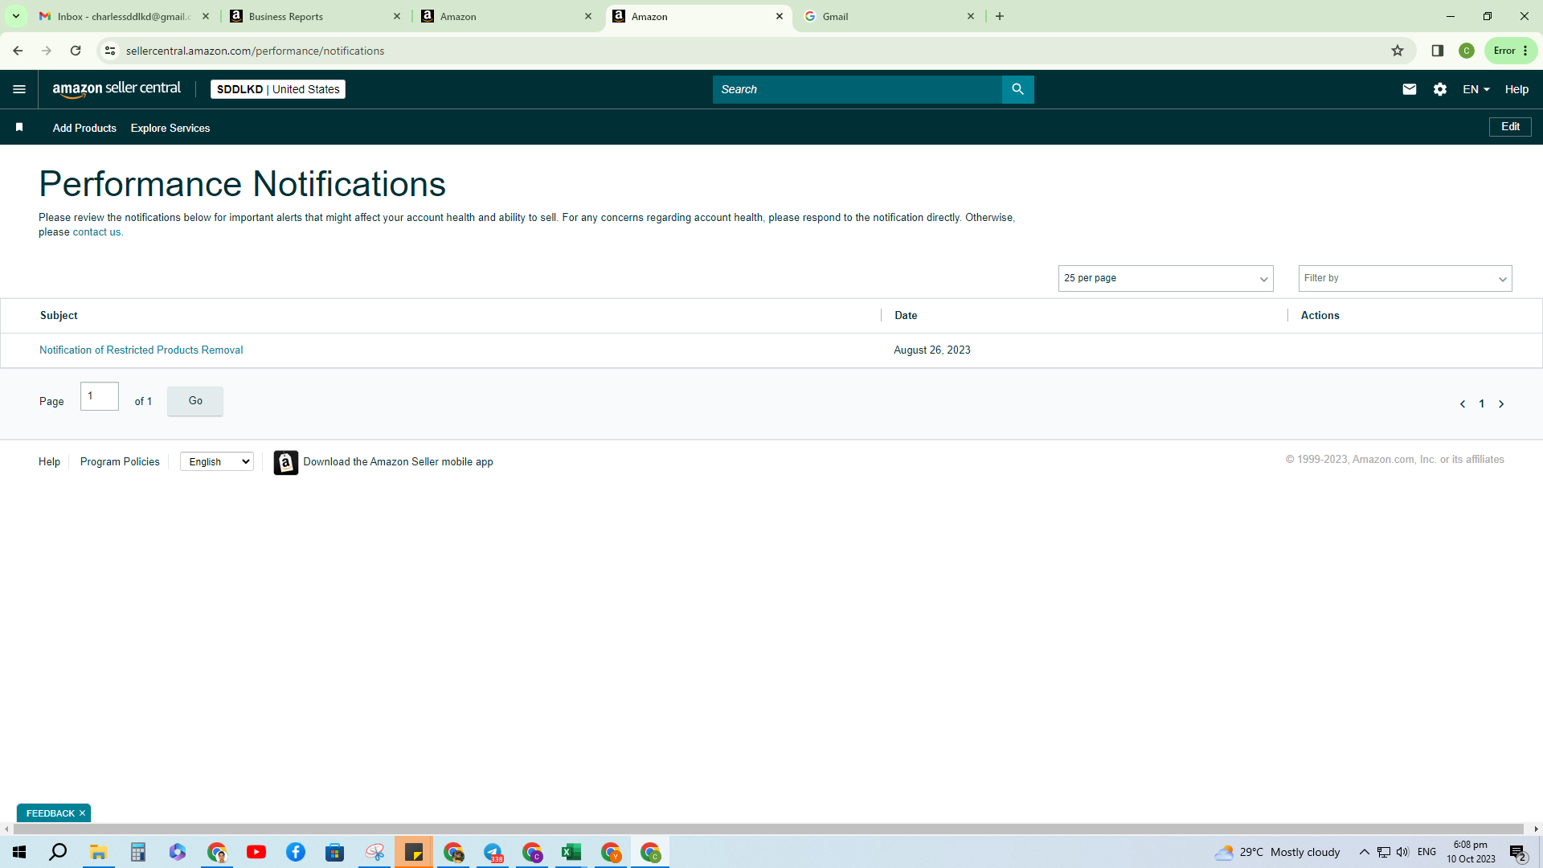Screen dimensions: 1543x868
Task: Open the EN language dropdown
Action: point(1476,89)
